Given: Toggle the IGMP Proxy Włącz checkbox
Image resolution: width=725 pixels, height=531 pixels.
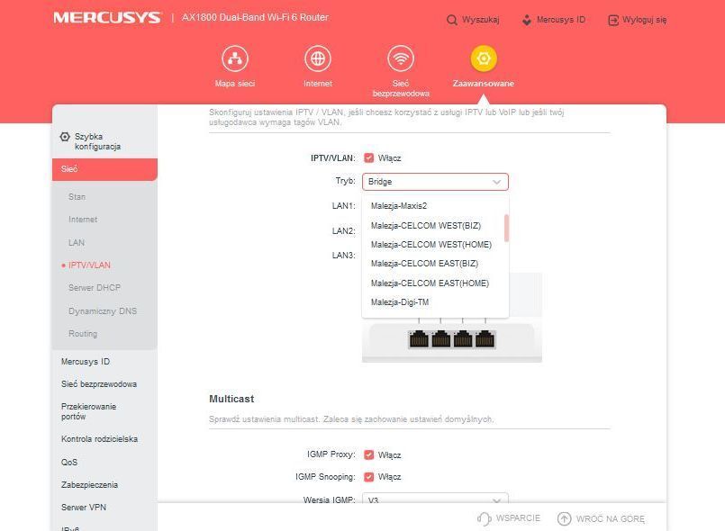Looking at the screenshot, I should click(x=368, y=454).
